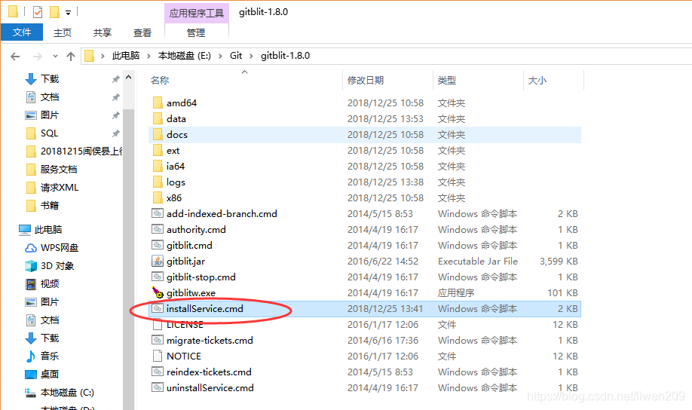Select the 应用程序工具 contextual tab
The width and height of the screenshot is (692, 410).
coord(197,14)
